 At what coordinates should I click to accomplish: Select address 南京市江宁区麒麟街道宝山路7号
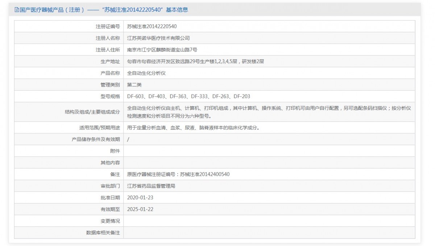(162, 50)
